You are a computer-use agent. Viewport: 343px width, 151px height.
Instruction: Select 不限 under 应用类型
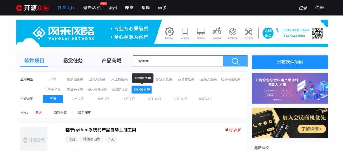click(53, 79)
